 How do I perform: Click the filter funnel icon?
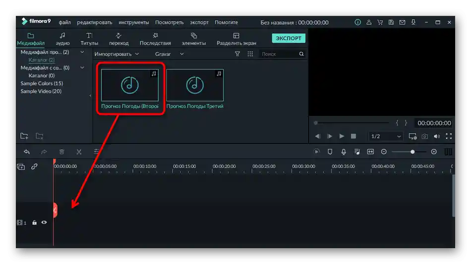pyautogui.click(x=237, y=54)
